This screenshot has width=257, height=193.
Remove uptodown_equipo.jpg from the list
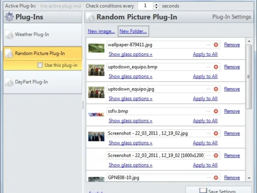tap(232, 89)
